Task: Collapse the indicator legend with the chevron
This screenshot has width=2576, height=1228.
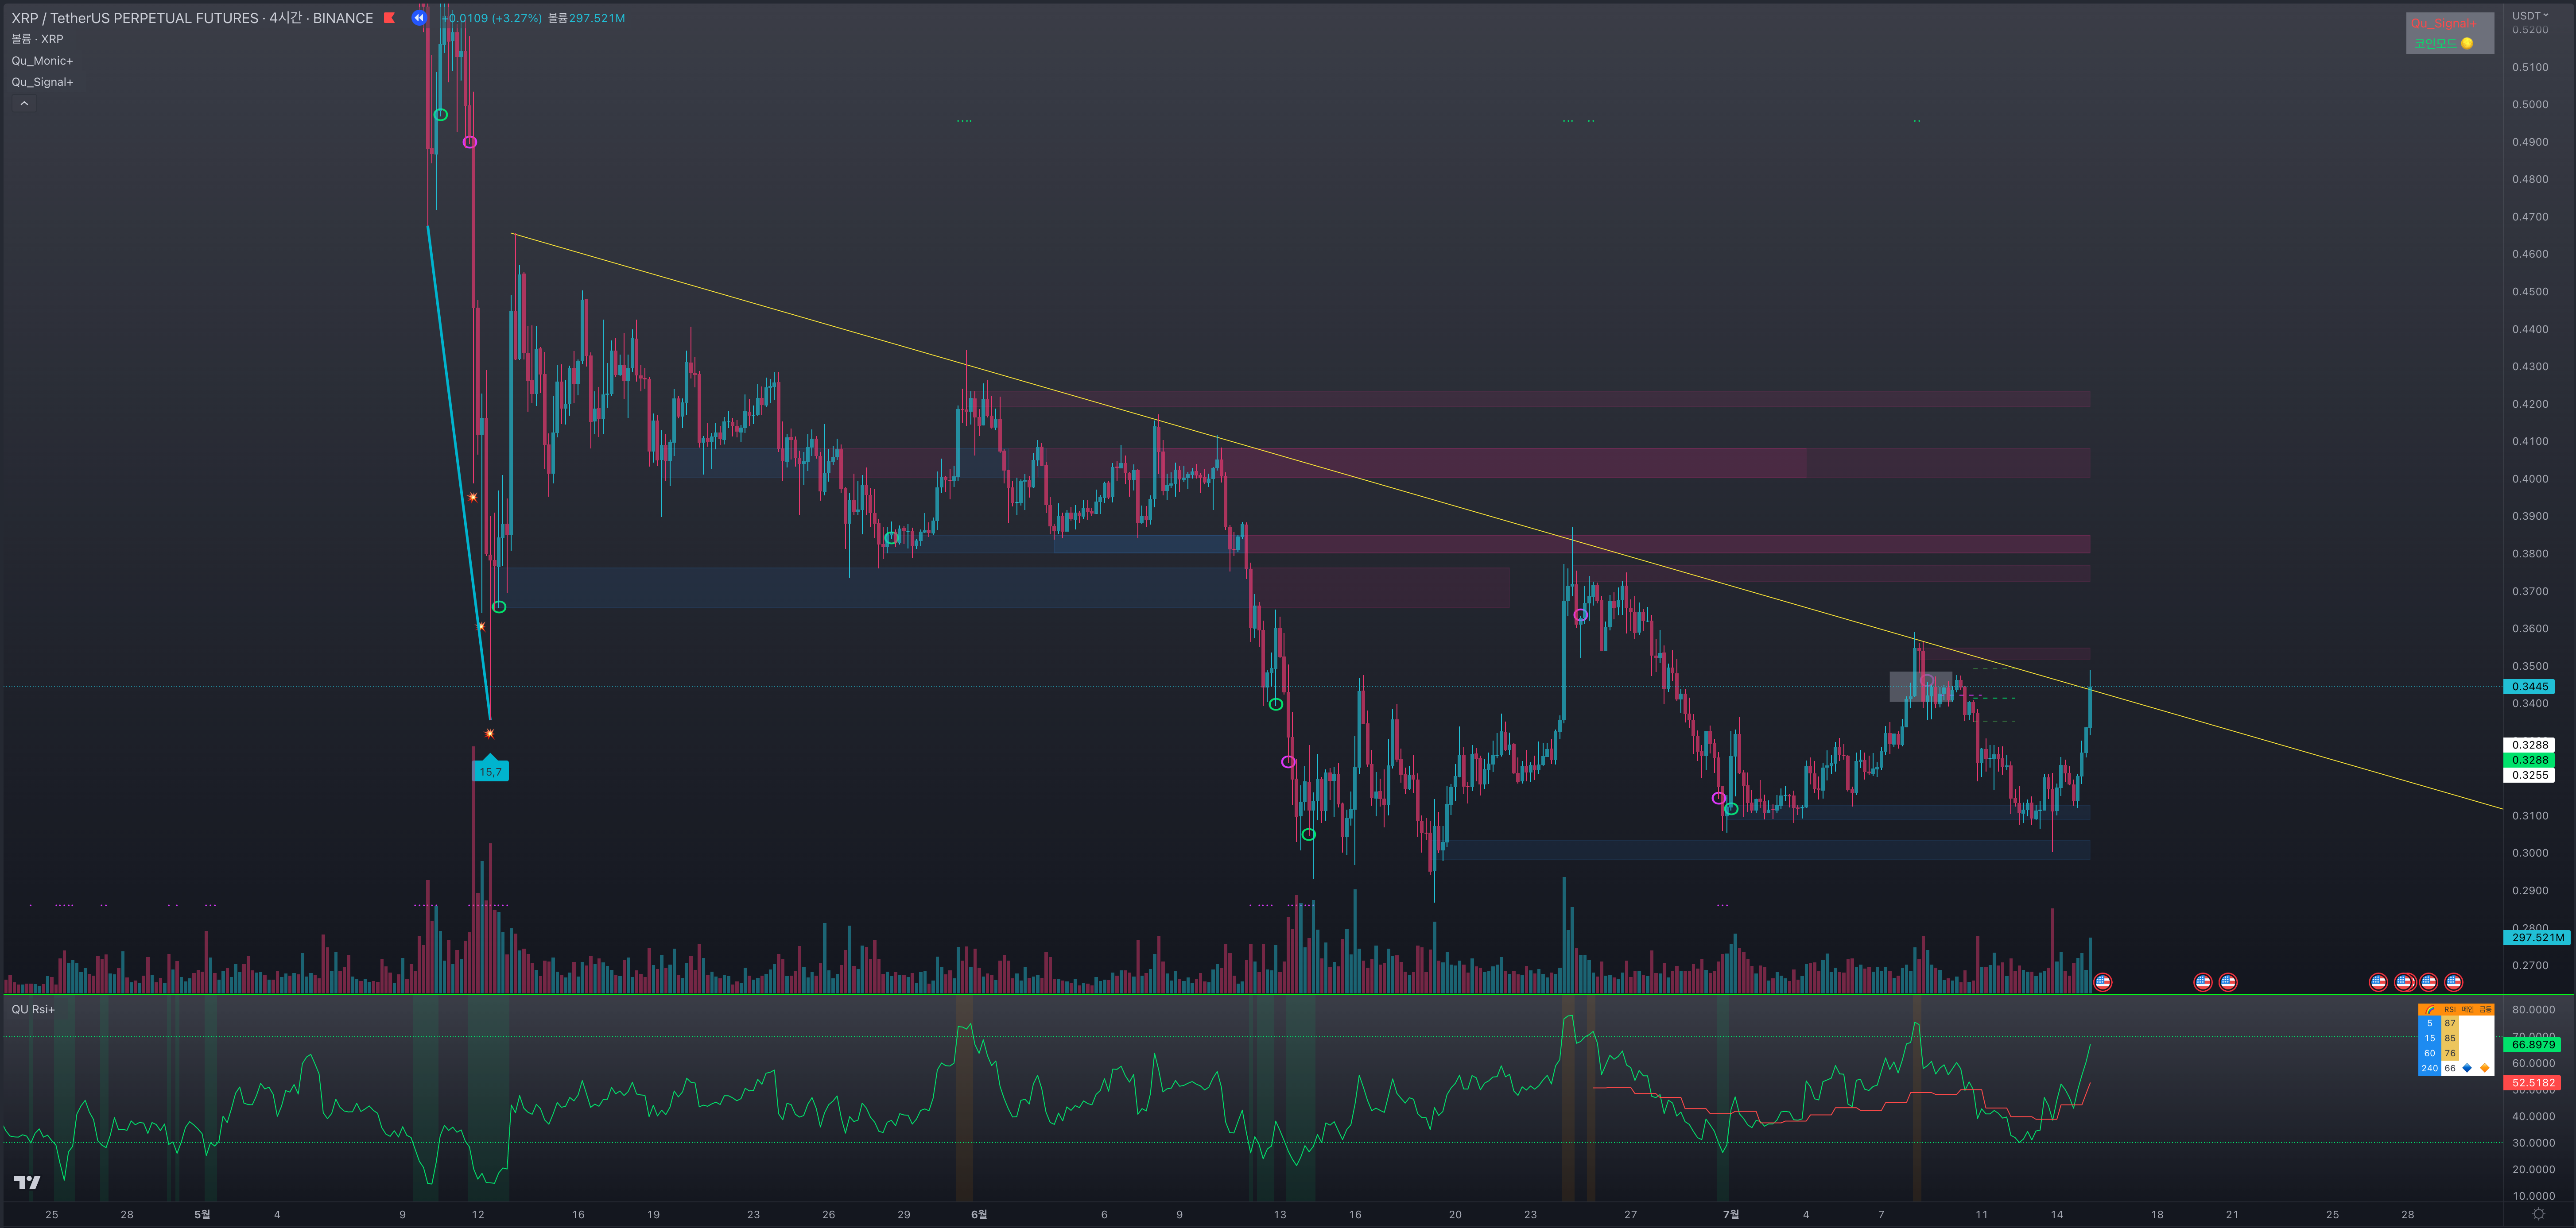Action: tap(24, 104)
